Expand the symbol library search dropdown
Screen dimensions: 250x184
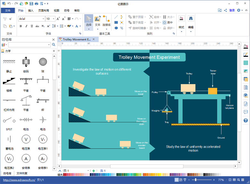click(49, 45)
